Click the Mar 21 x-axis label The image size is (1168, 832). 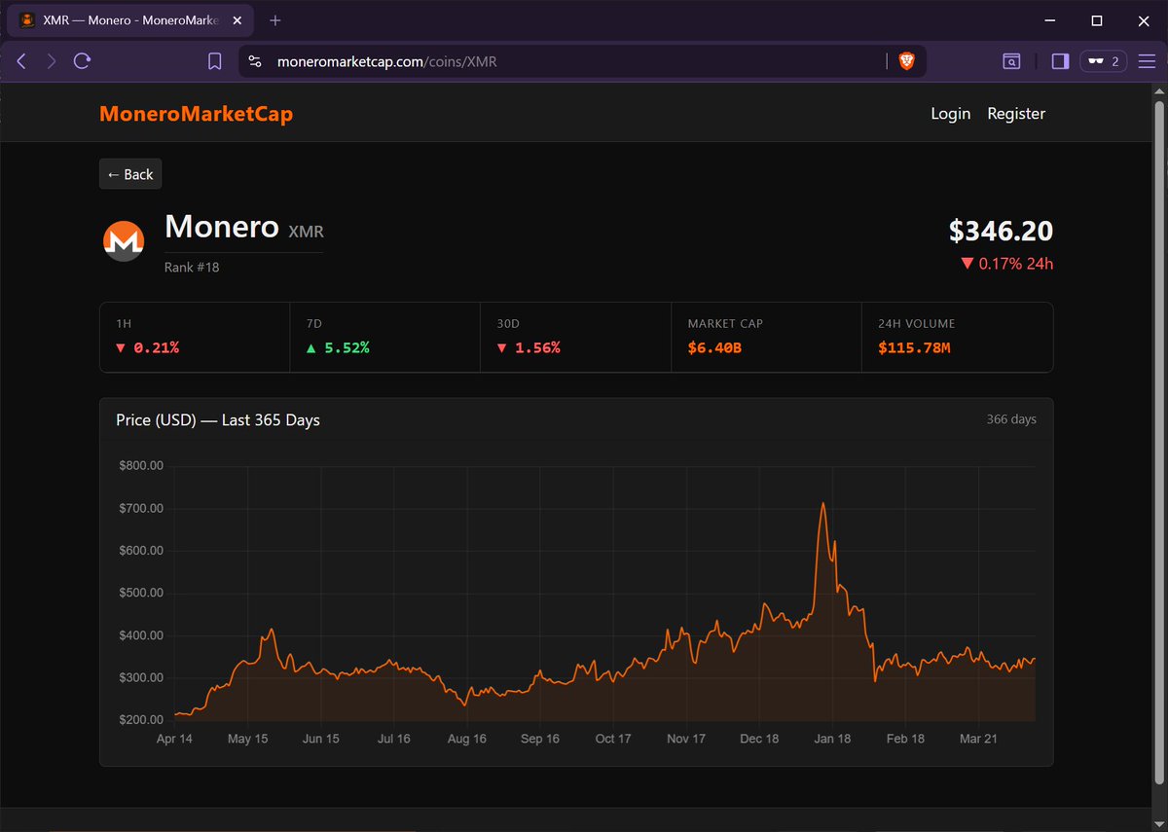pyautogui.click(x=978, y=740)
